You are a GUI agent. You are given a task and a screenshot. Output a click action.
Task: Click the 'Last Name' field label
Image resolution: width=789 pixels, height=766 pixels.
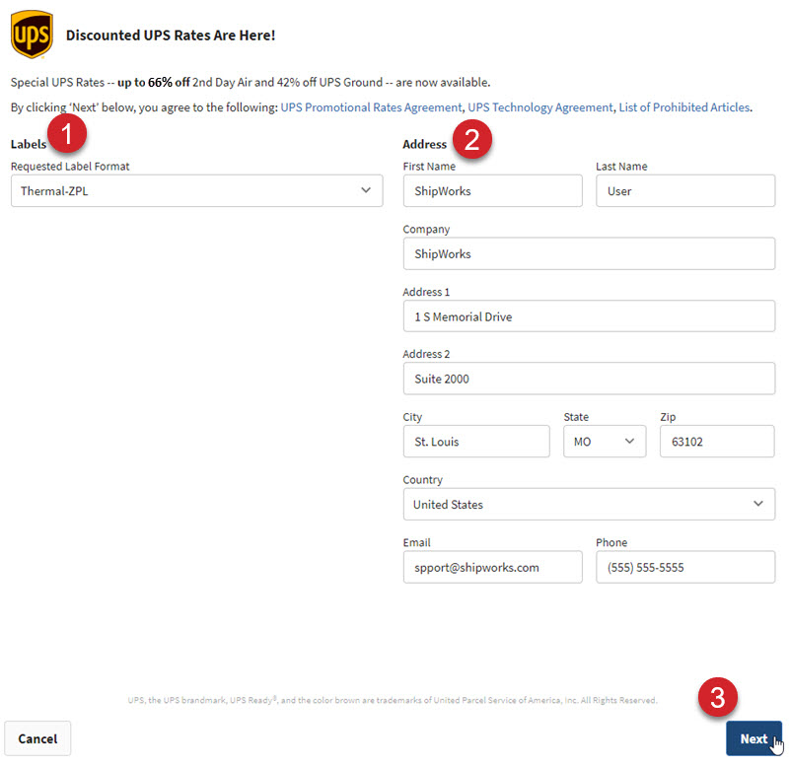click(x=621, y=167)
